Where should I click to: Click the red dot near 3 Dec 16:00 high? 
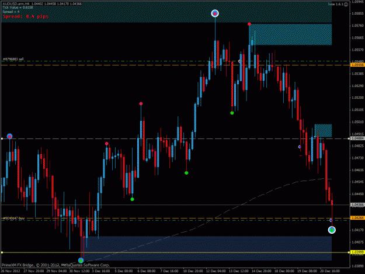pyautogui.click(x=107, y=144)
